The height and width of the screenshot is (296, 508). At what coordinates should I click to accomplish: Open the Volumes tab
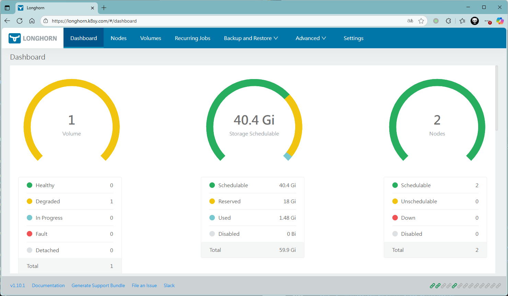(x=151, y=38)
